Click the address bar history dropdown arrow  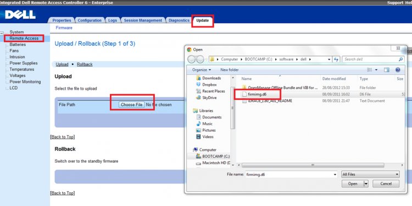pos(329,59)
